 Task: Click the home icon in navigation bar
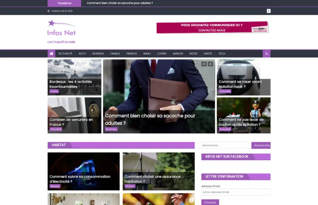click(x=51, y=54)
